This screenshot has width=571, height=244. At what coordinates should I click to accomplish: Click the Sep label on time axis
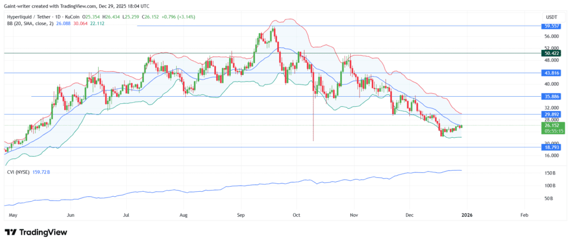pos(241,215)
